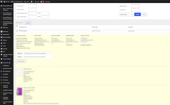The image size is (170, 105).
Task: Click the first product thumbnail image
Action: pyautogui.click(x=19, y=72)
